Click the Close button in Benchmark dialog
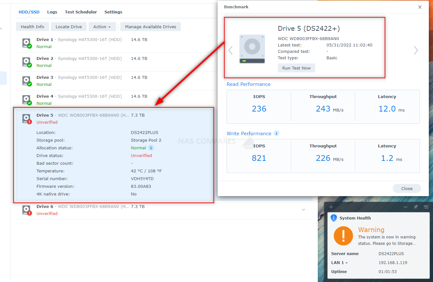Viewport: 433px width, 282px height. pos(407,188)
